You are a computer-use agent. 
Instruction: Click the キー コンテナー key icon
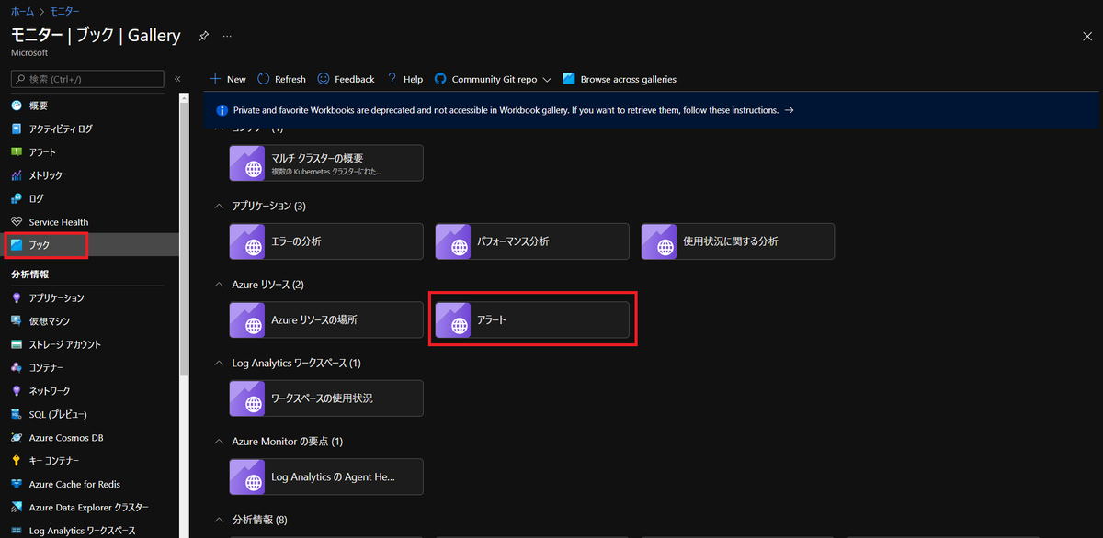pyautogui.click(x=17, y=461)
